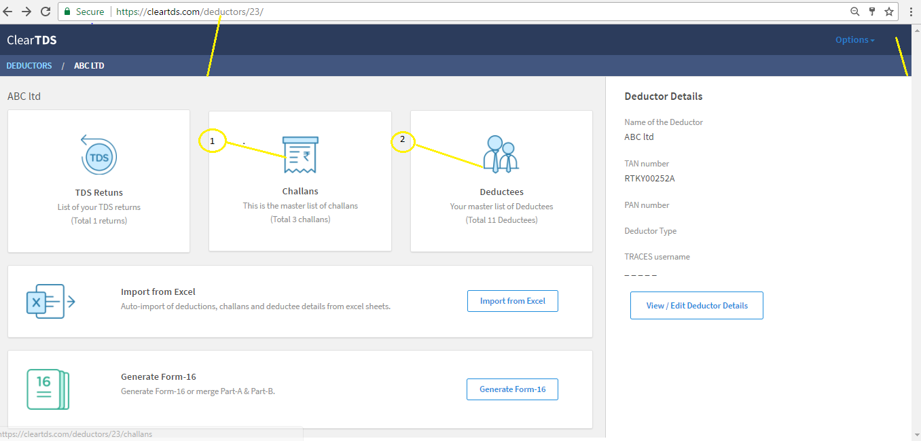Click the Deductees people icon

coord(501,154)
